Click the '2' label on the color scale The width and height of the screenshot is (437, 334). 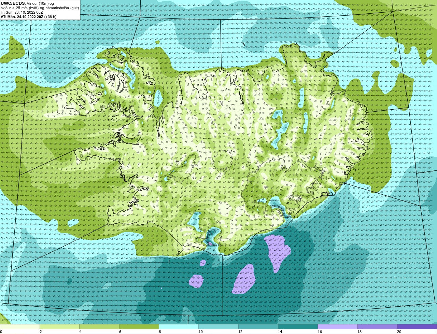pyautogui.click(x=41, y=332)
